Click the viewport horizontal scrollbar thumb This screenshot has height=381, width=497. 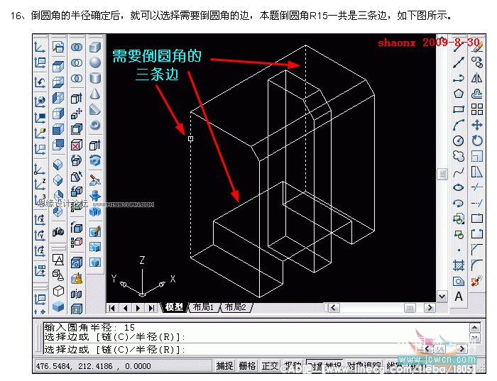pos(410,308)
